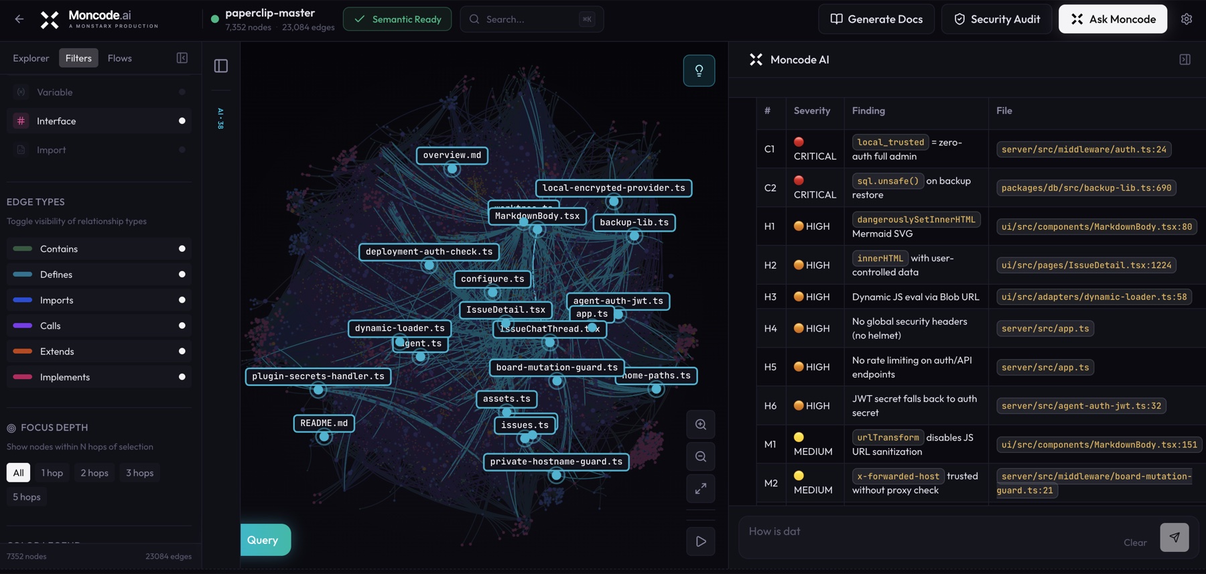Toggle Import node visibility

[182, 149]
